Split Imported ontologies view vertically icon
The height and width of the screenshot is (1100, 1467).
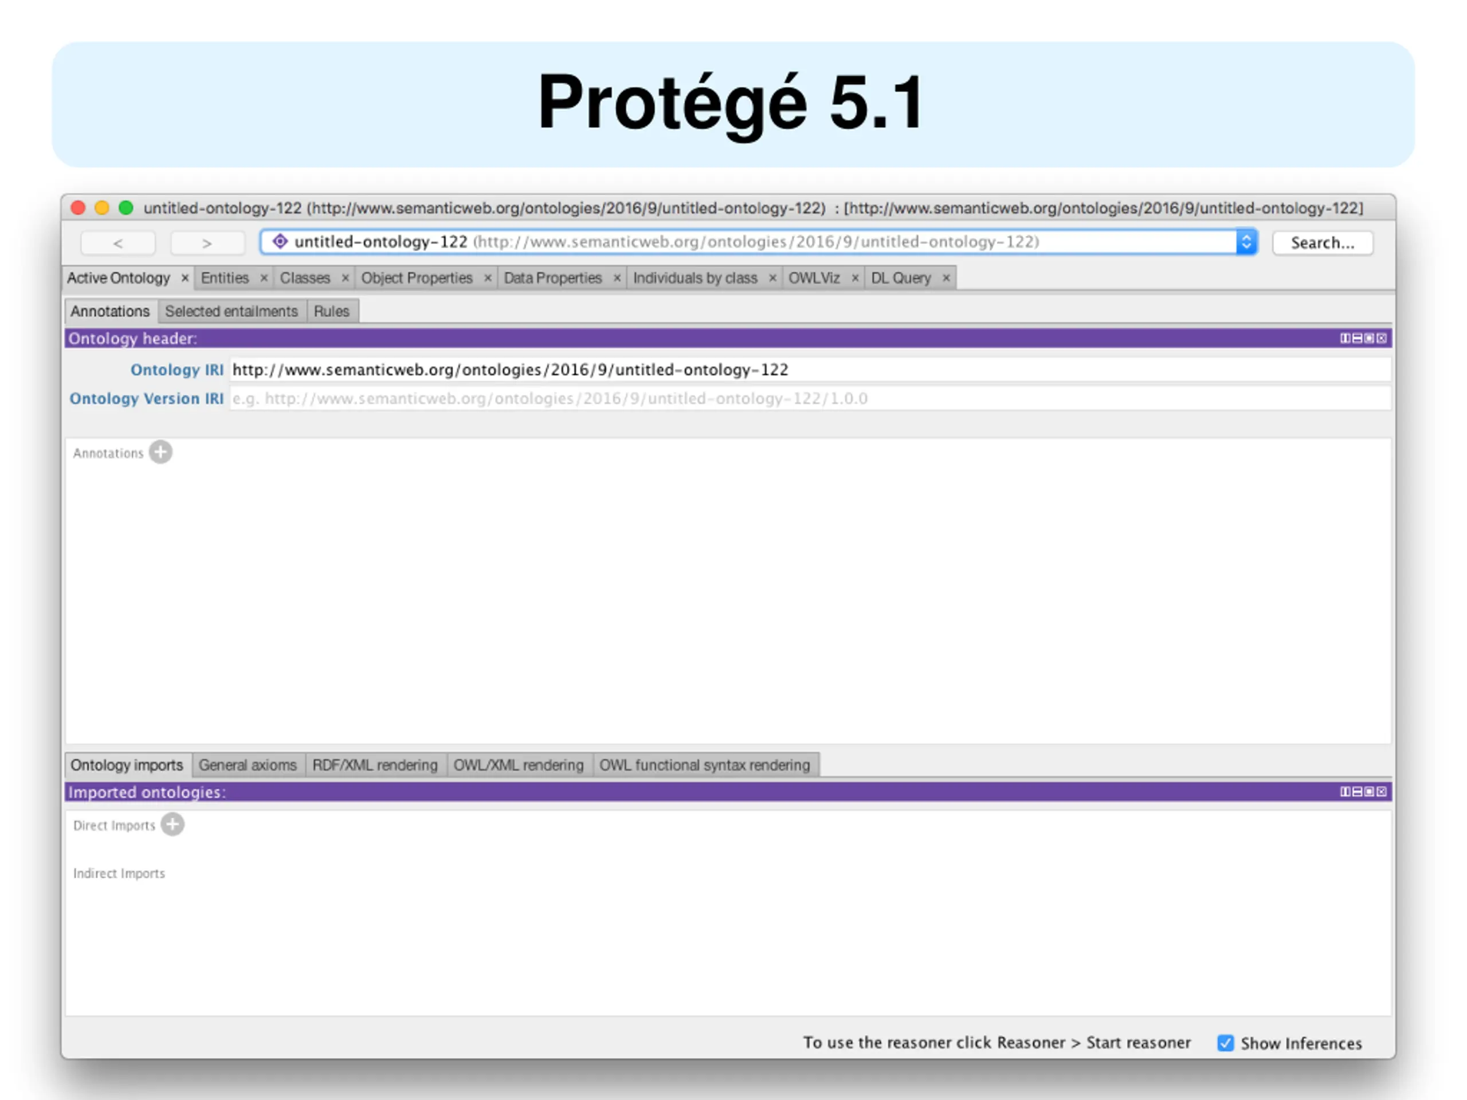1345,792
